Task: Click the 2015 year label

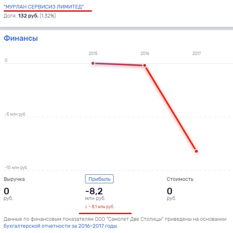Action: pyautogui.click(x=93, y=53)
